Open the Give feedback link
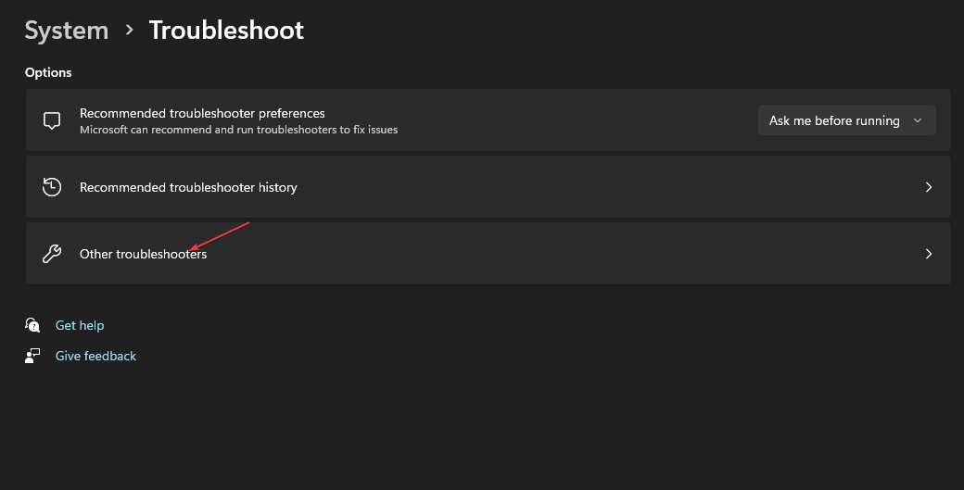 tap(95, 356)
